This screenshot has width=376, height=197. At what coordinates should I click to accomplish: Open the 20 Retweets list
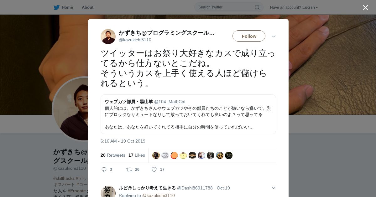[113, 155]
